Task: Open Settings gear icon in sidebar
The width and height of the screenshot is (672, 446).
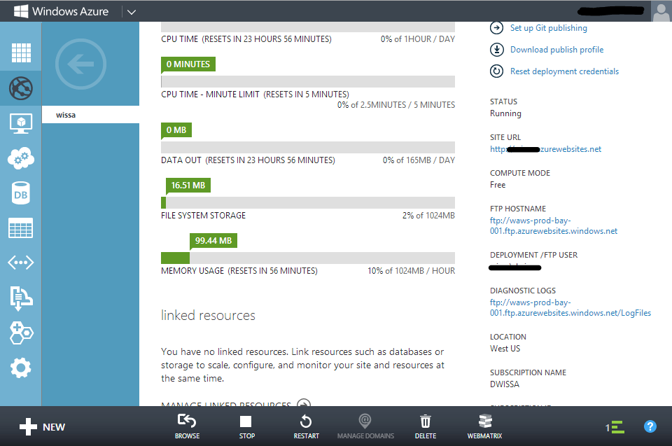Action: pos(20,368)
